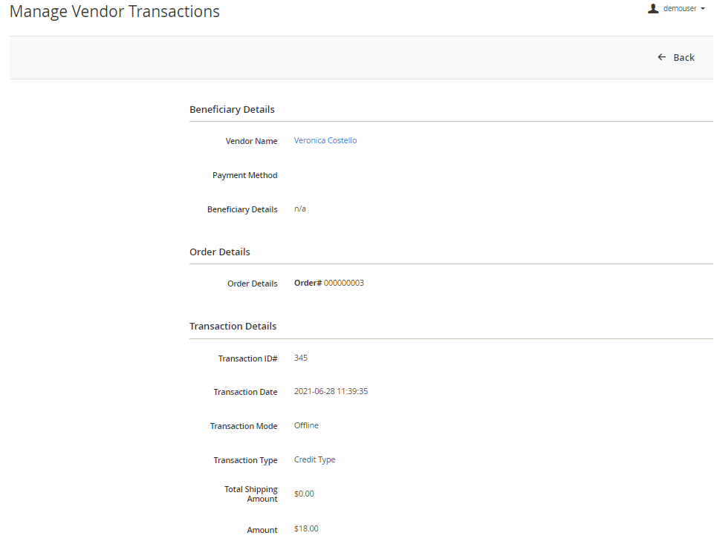Click the Payment Method field label

click(x=244, y=175)
